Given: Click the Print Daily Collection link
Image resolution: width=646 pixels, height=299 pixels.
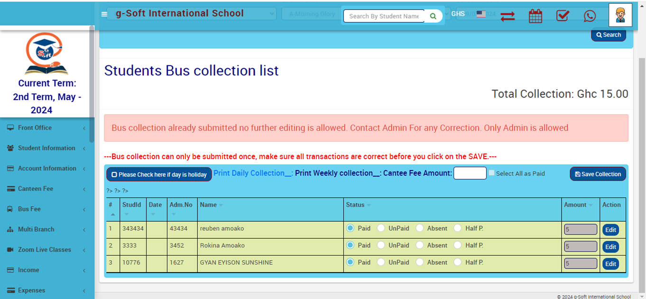Looking at the screenshot, I should (253, 173).
